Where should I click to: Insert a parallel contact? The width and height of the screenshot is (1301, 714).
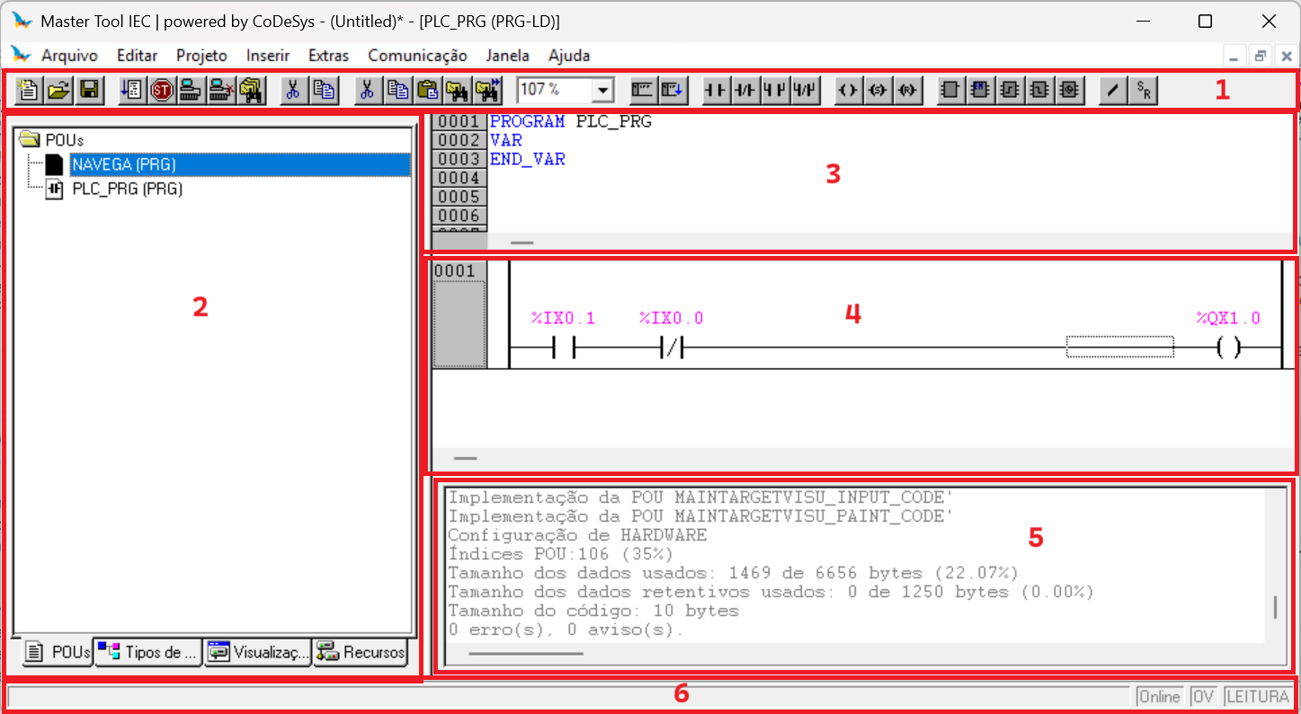pyautogui.click(x=776, y=90)
